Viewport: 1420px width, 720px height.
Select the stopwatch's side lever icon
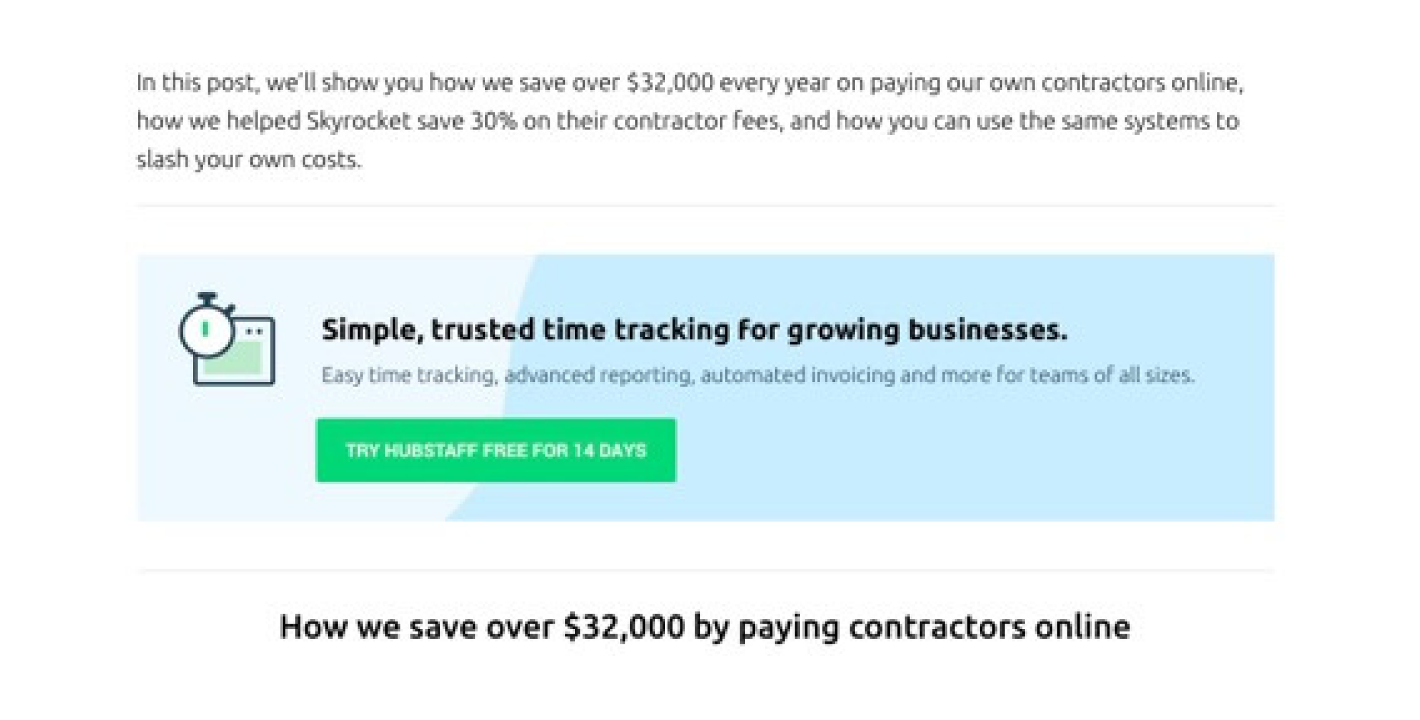[x=232, y=308]
